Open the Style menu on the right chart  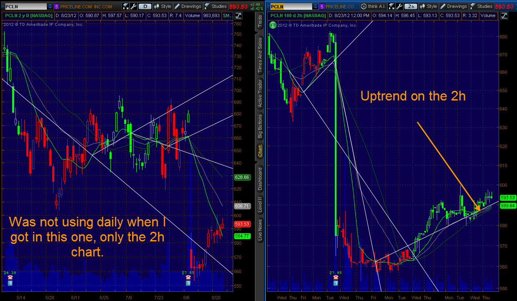tap(429, 6)
